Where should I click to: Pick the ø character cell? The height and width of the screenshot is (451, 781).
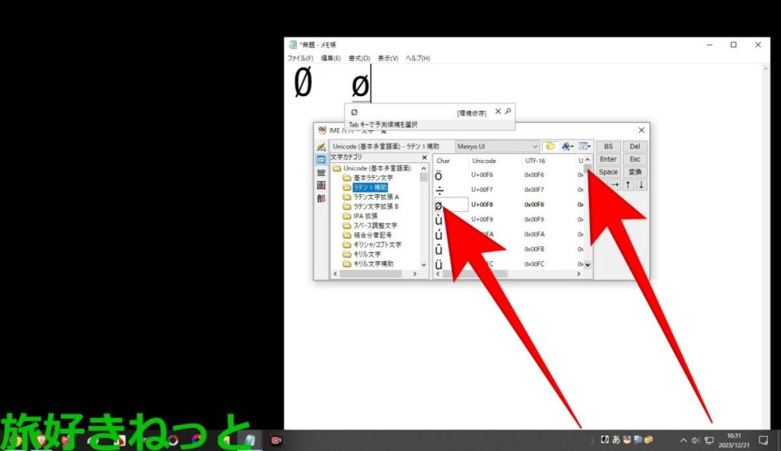452,205
